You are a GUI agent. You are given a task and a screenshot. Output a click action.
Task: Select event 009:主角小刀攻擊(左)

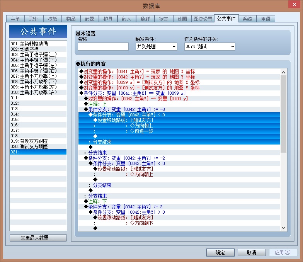[38, 87]
